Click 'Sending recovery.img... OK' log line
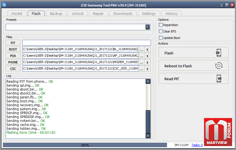236x150 pixels. (x=28, y=105)
